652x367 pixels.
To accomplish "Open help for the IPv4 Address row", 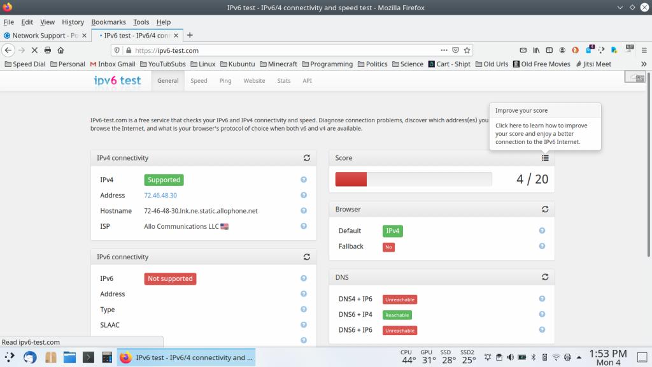I will click(x=304, y=196).
